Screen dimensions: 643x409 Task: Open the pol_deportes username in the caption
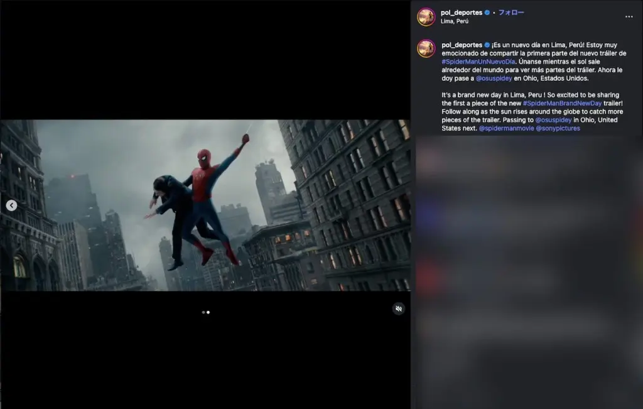pos(462,45)
